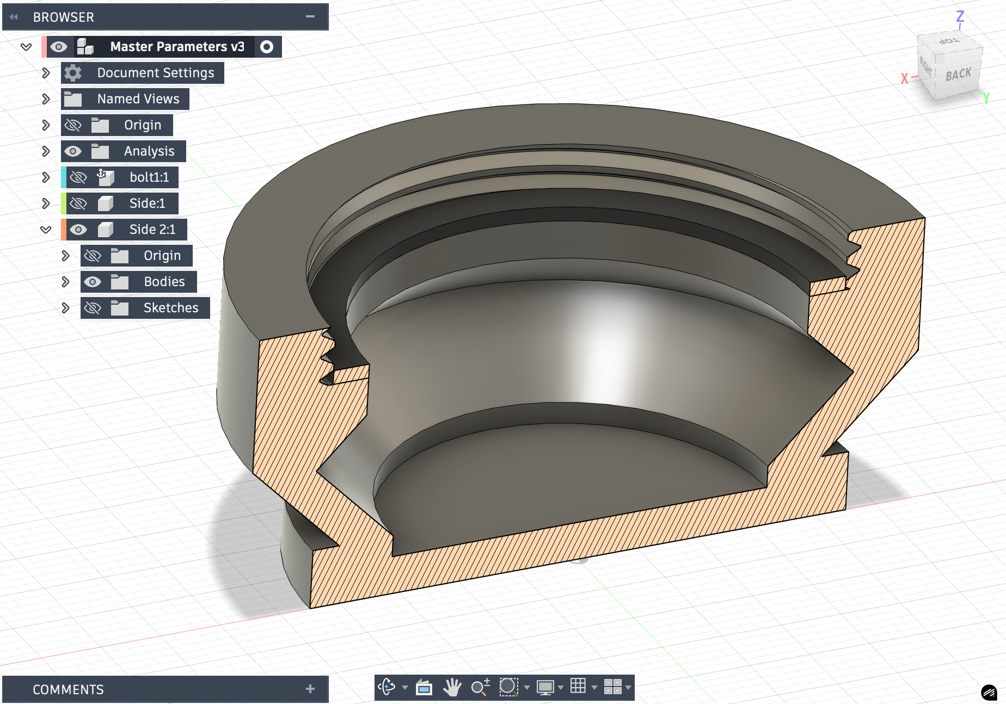1006x704 pixels.
Task: Expand the Sketches folder under Side 2:1
Action: 66,307
